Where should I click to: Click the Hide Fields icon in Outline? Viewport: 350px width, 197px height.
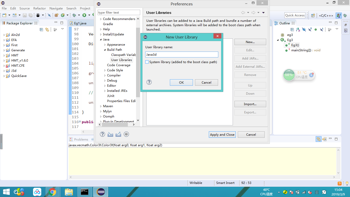coord(304,29)
